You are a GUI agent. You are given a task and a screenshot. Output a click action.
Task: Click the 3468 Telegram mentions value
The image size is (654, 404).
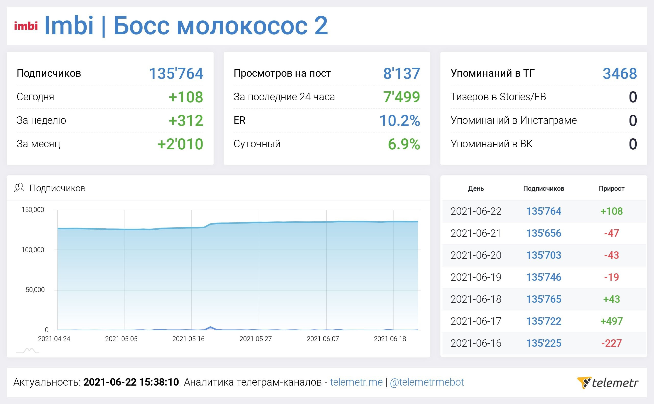coord(620,73)
